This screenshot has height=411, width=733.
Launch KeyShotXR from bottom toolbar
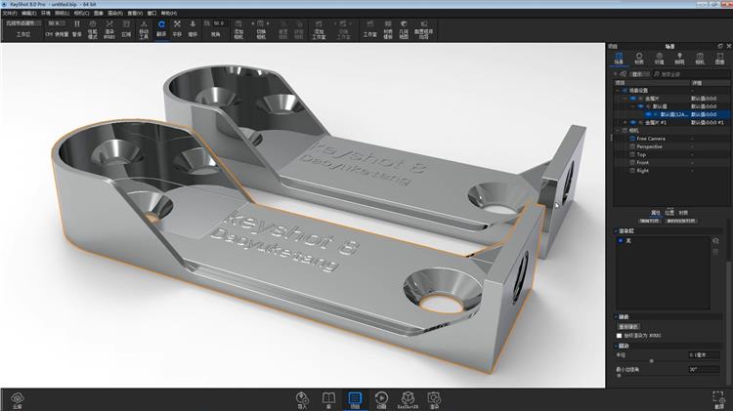click(408, 398)
